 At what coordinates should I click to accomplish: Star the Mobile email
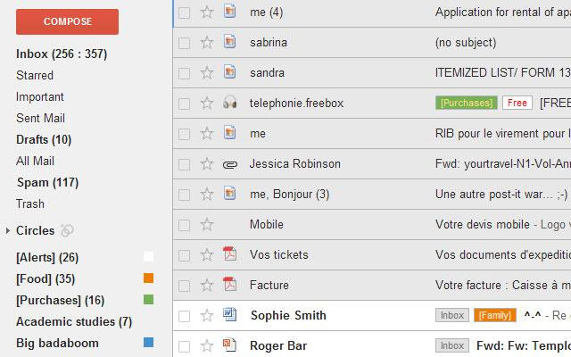coord(207,225)
